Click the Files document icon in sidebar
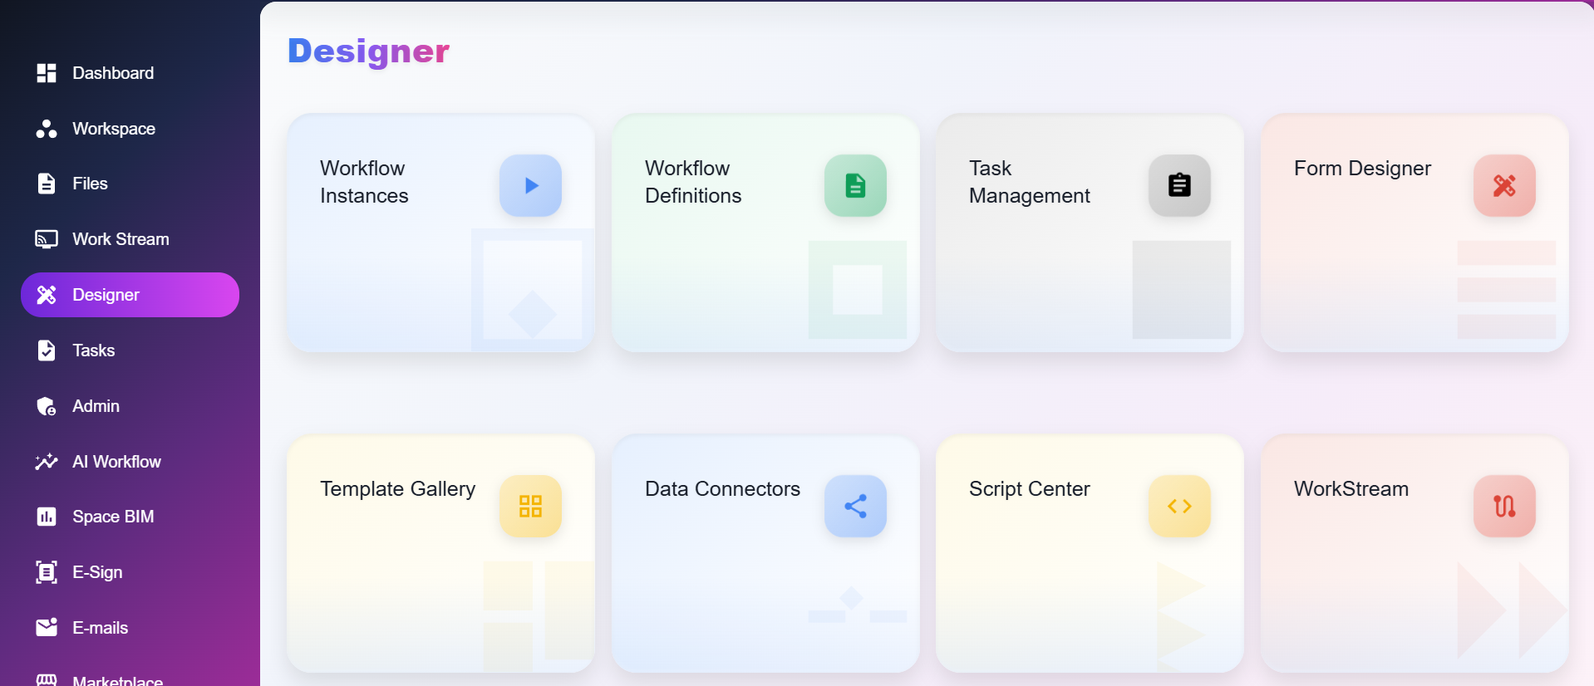Image resolution: width=1594 pixels, height=686 pixels. point(47,184)
